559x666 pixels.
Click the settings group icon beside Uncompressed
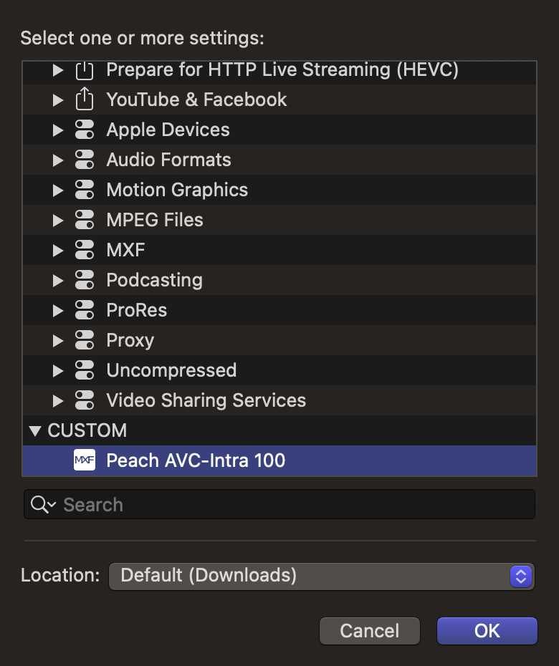point(84,370)
